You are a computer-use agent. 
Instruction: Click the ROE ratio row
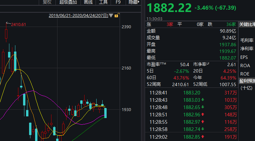click(245, 74)
